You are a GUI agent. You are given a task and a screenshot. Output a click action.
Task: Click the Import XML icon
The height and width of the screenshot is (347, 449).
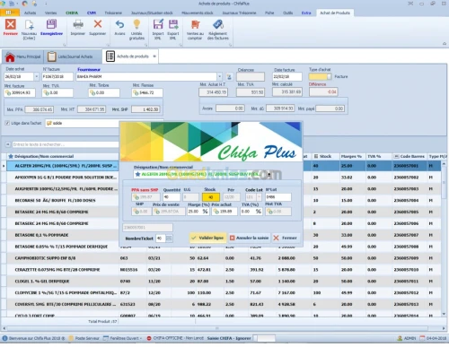[x=158, y=24]
